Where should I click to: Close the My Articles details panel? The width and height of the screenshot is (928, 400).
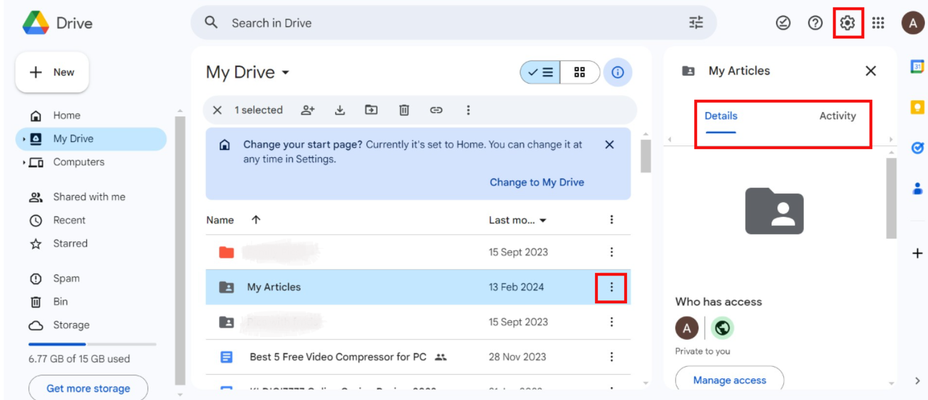tap(871, 71)
